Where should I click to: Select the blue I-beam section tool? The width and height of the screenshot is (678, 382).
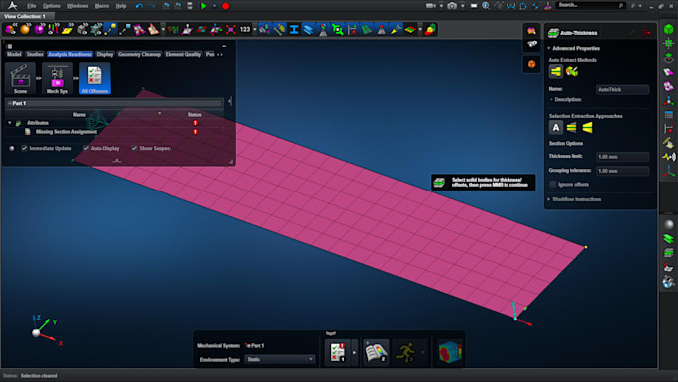(x=294, y=29)
